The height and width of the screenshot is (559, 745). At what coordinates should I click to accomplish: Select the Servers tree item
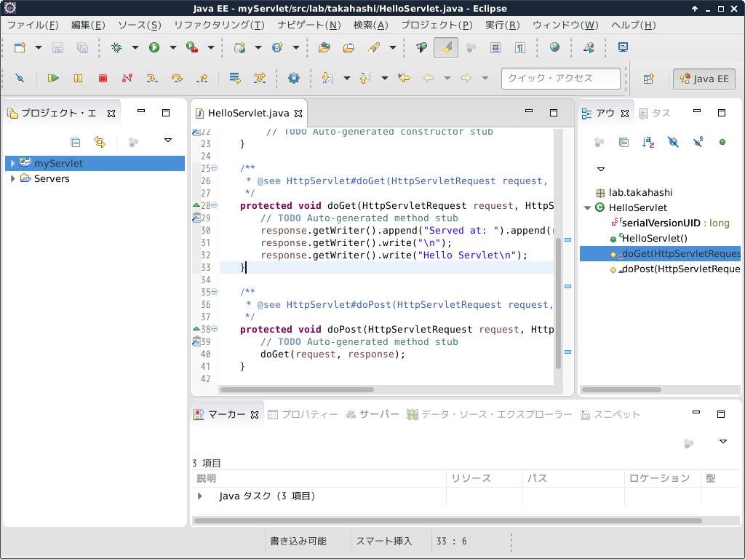pyautogui.click(x=52, y=179)
